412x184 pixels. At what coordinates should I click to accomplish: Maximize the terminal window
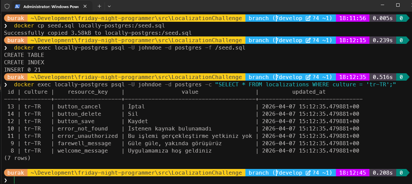coord(398,5)
